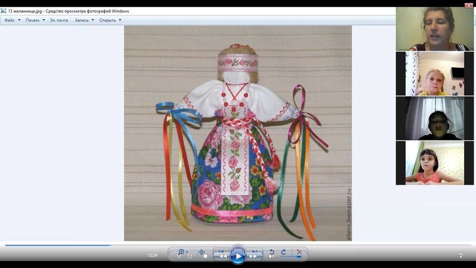Toggle full screen icon at bottom right
476x268 pixels.
(461, 256)
